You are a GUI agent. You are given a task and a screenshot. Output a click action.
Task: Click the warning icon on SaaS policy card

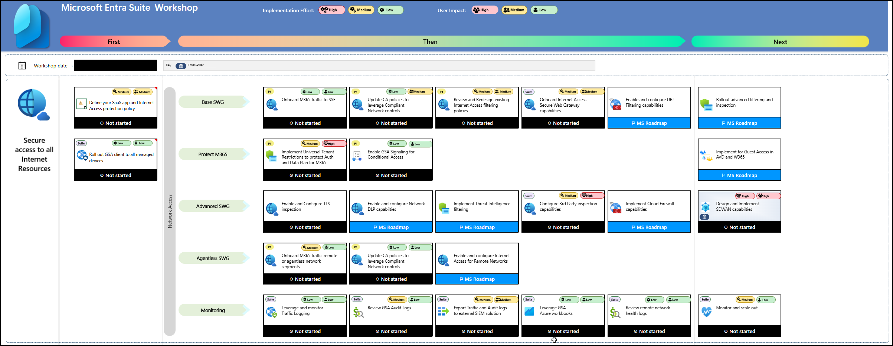coord(81,103)
